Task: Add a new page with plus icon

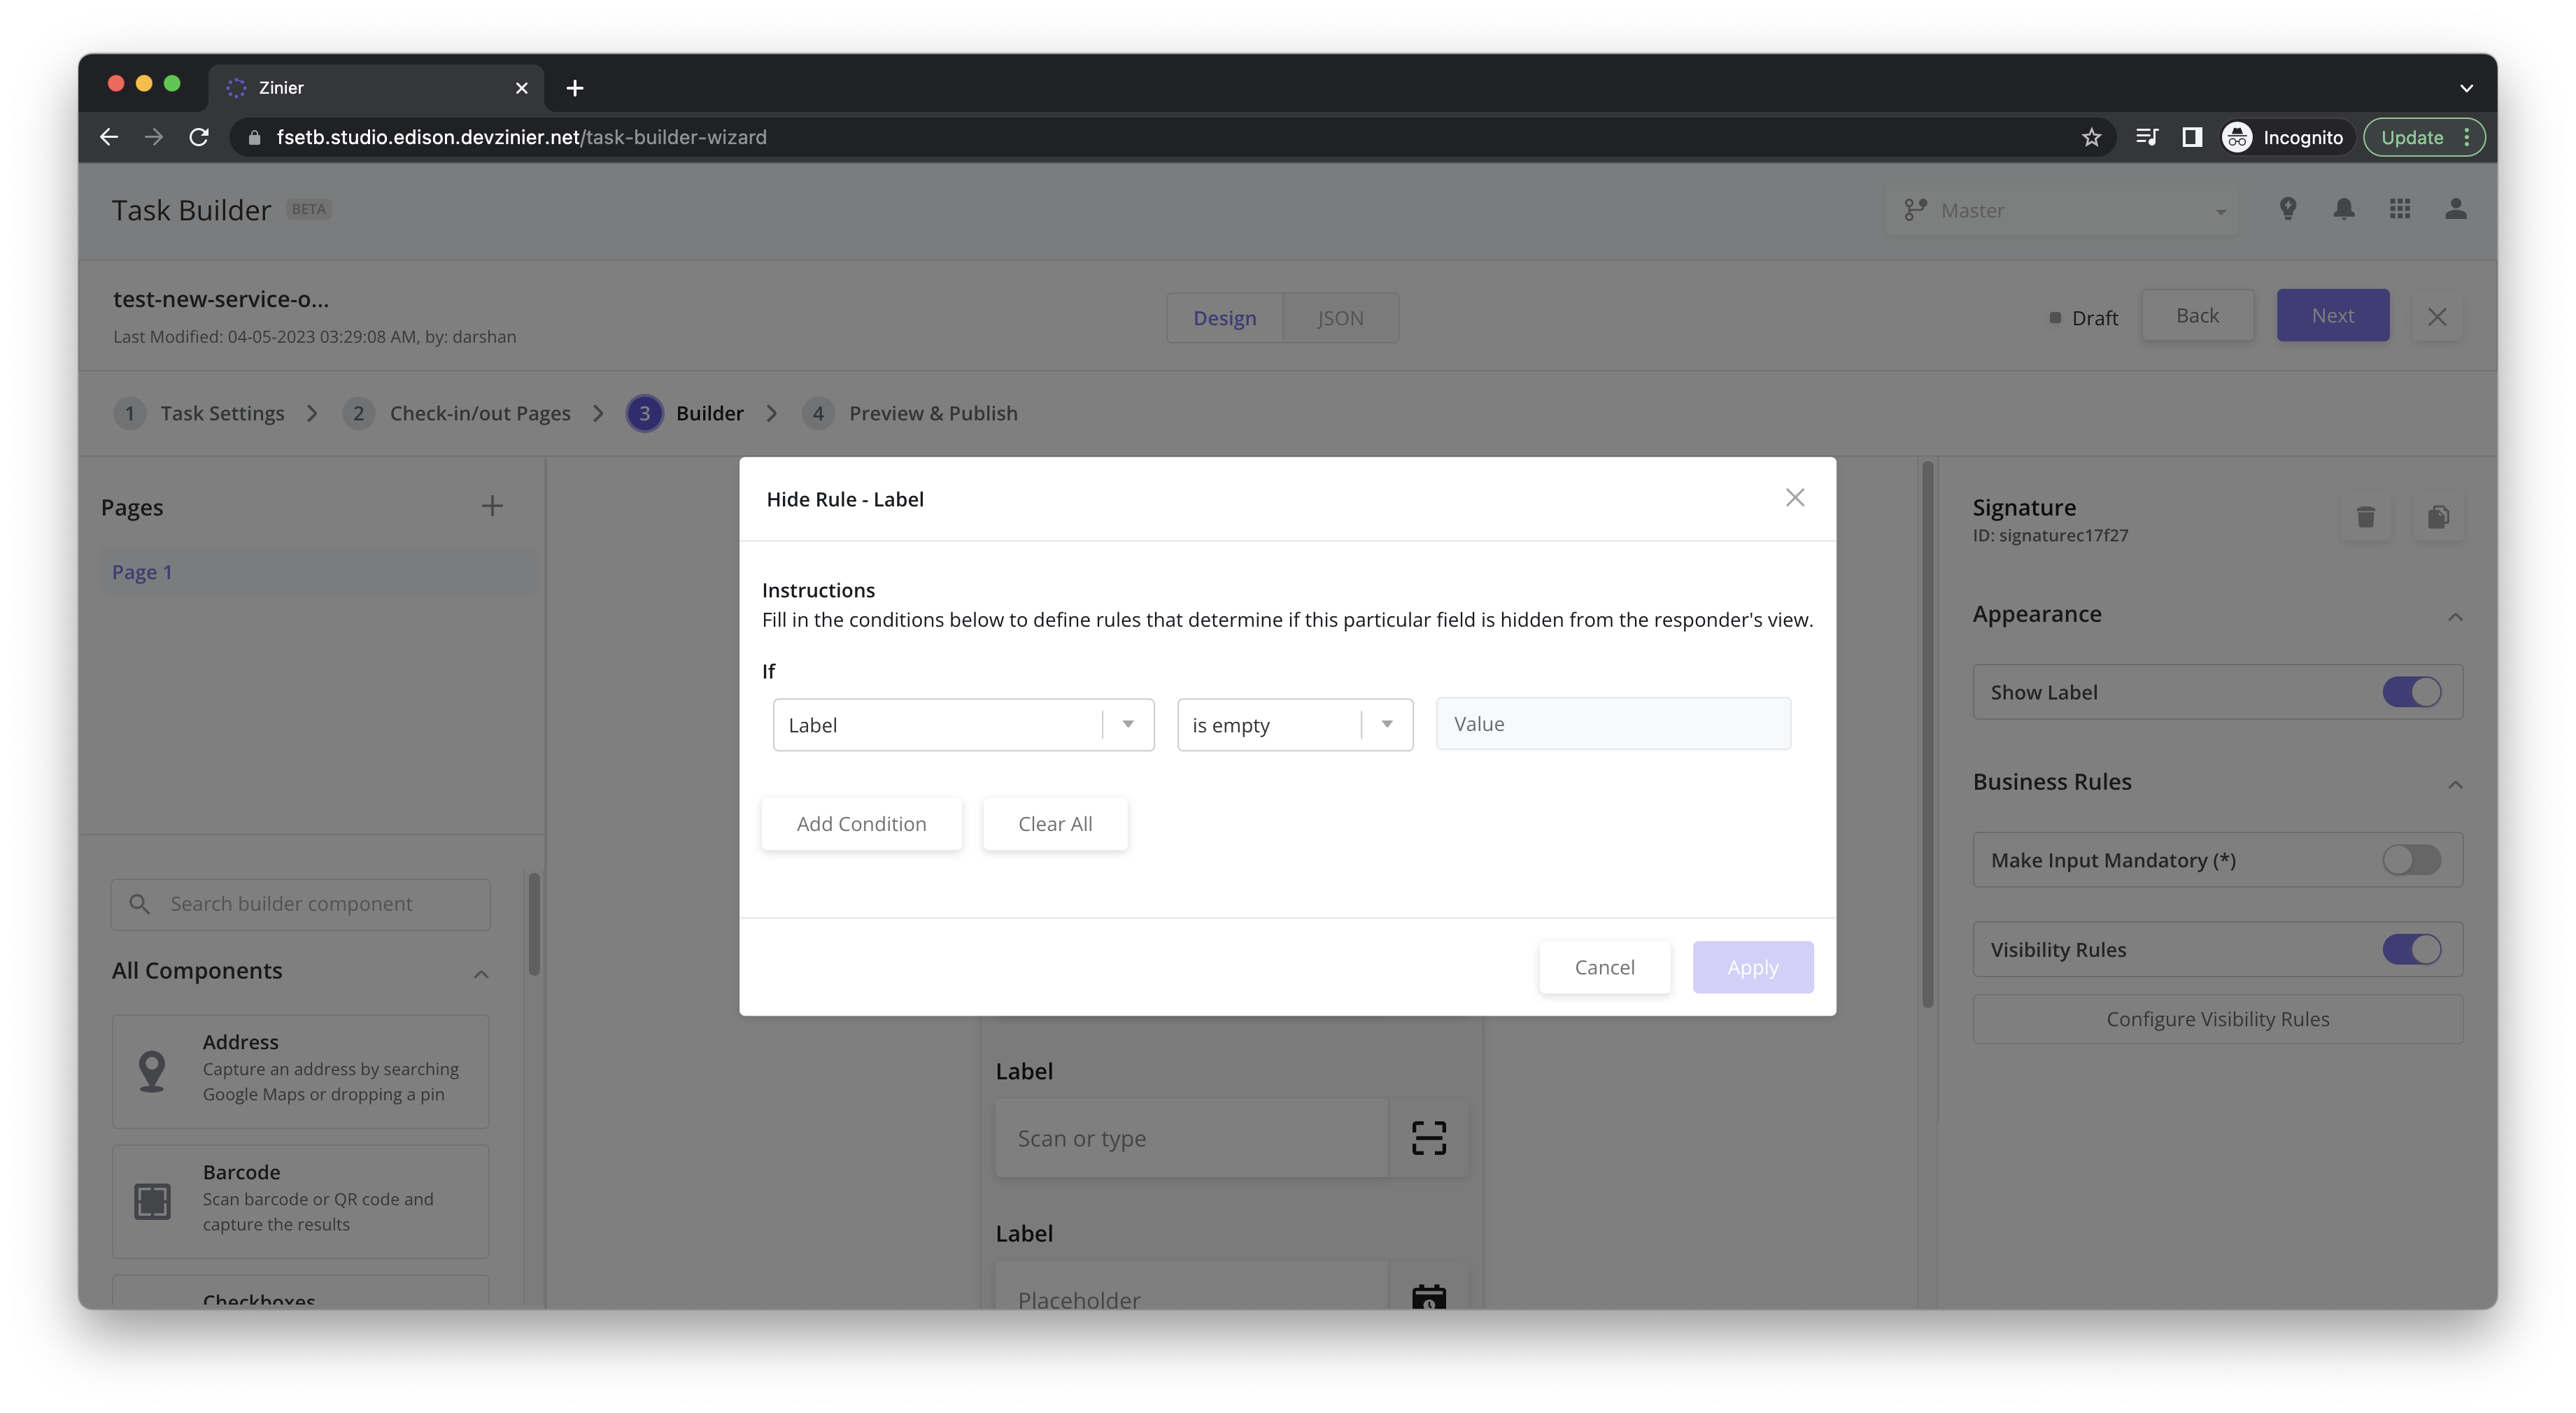Action: 491,505
